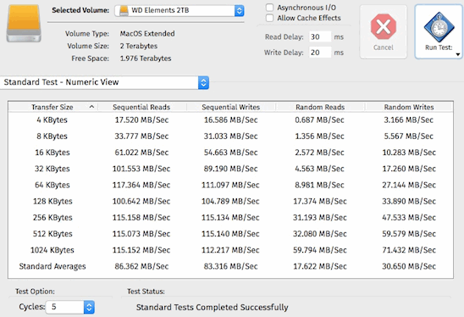Image resolution: width=464 pixels, height=317 pixels.
Task: Sort by Random Writes column header
Action: point(409,107)
